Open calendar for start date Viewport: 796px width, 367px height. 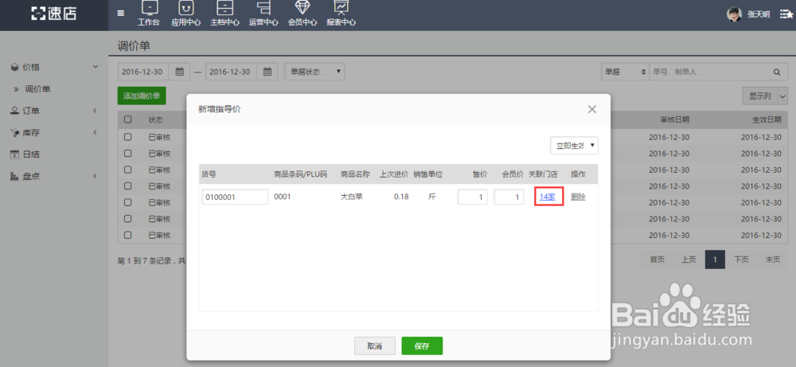[x=179, y=72]
